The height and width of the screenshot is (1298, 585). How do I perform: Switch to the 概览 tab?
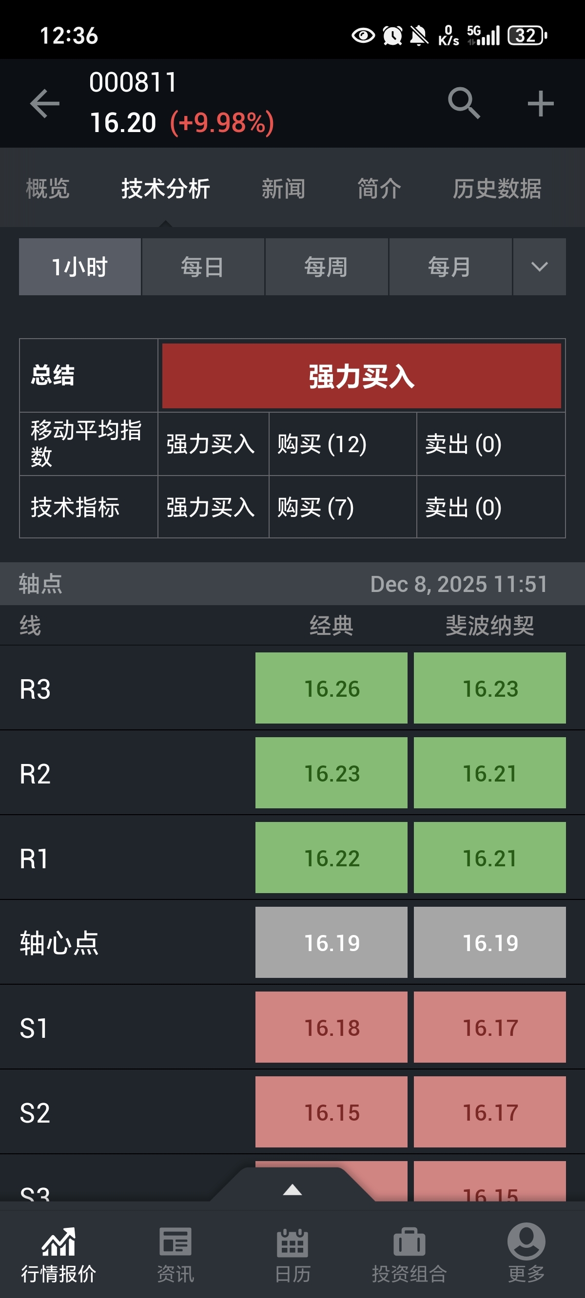47,189
